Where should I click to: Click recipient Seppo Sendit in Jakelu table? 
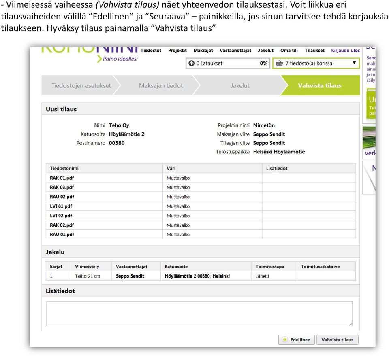(x=130, y=276)
